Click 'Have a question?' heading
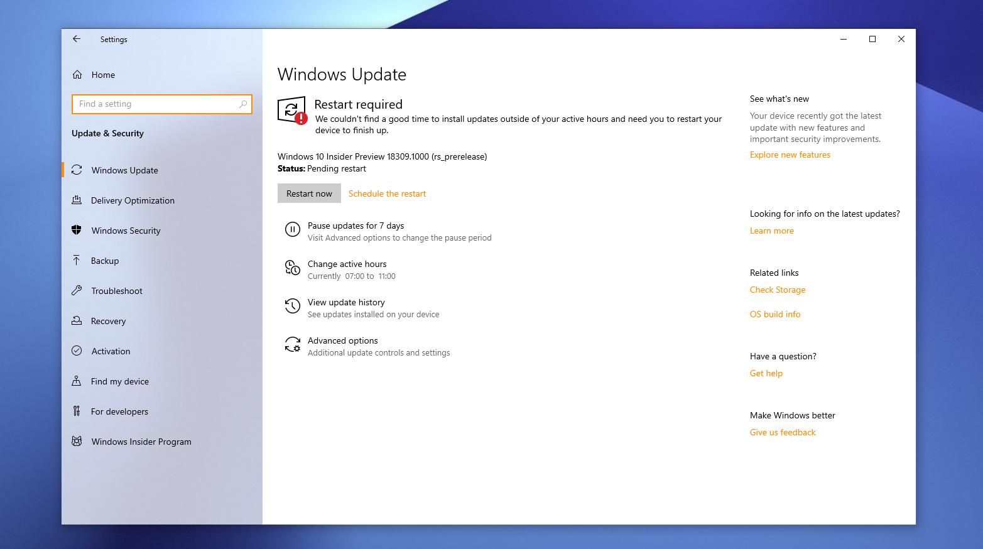 tap(783, 356)
